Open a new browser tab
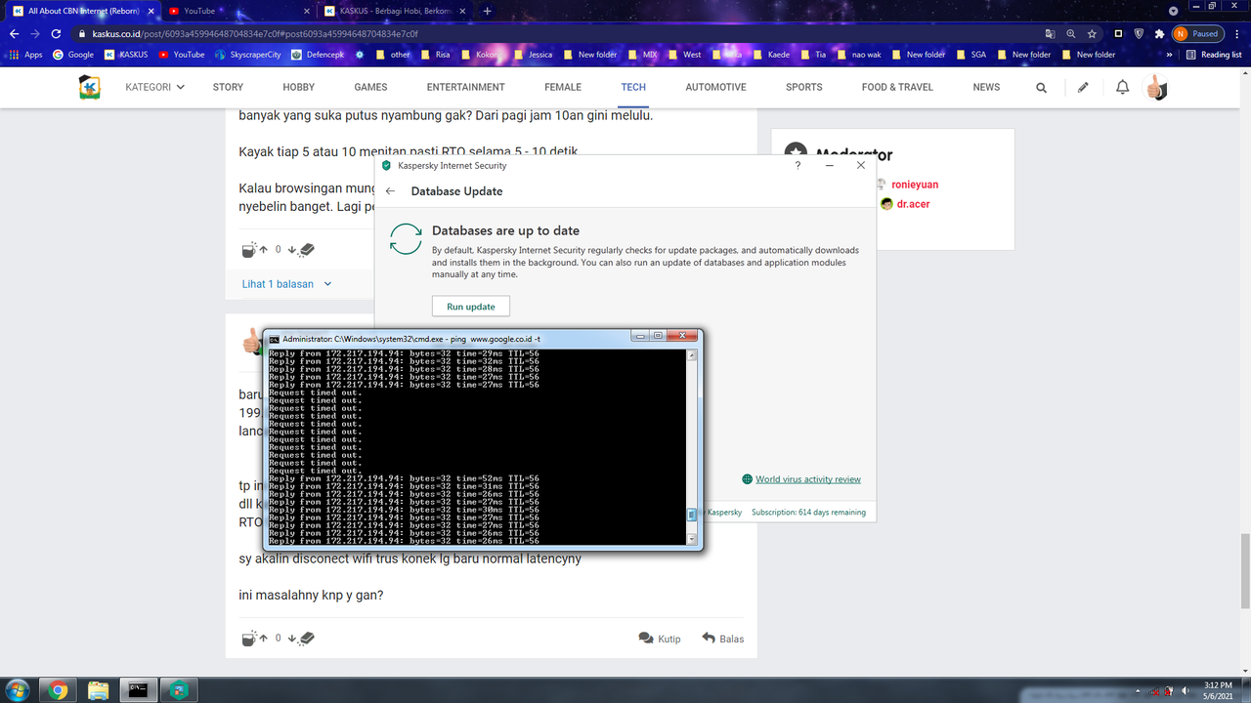 (488, 11)
